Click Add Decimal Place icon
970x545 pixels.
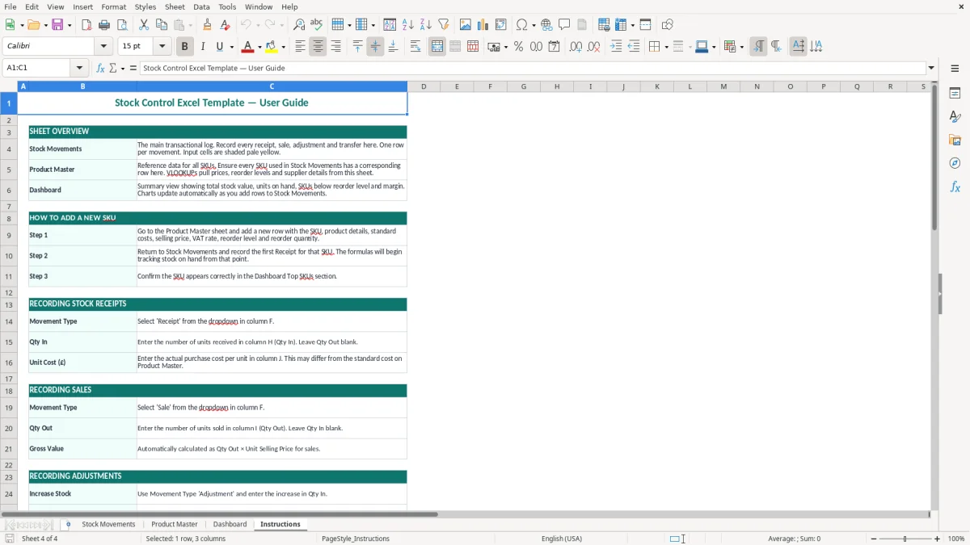(x=576, y=47)
